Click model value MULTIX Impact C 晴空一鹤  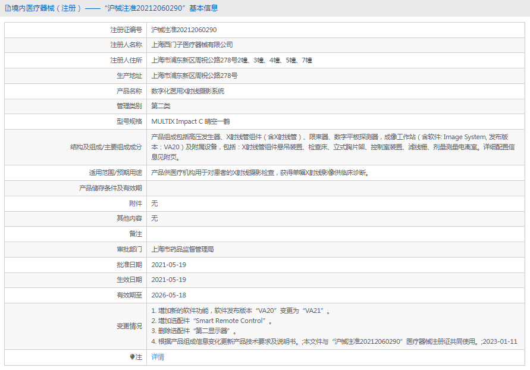190,121
